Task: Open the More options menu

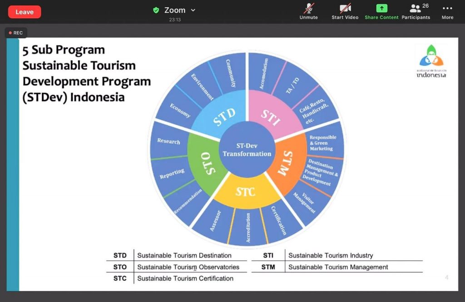Action: [x=447, y=11]
